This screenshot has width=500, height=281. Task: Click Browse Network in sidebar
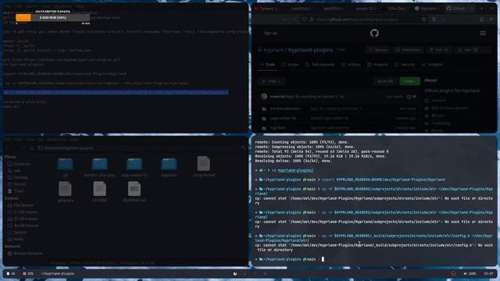[25, 253]
